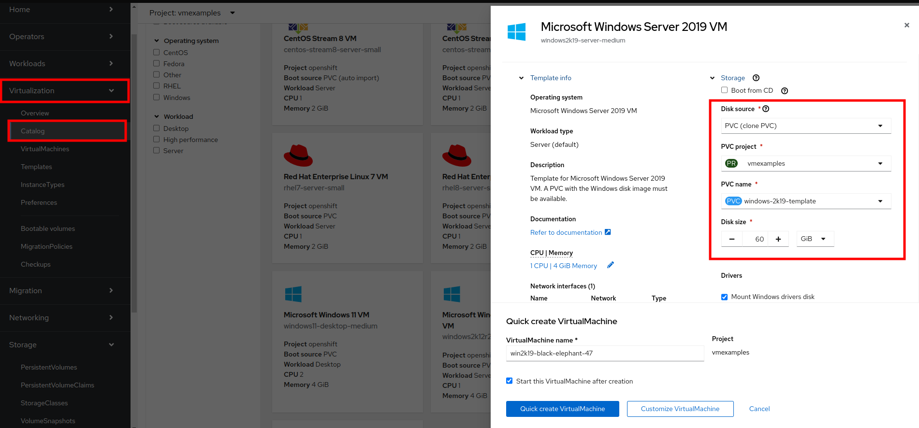Go to Virtualization Overview in the sidebar
Viewport: 919px width, 428px height.
[x=35, y=113]
